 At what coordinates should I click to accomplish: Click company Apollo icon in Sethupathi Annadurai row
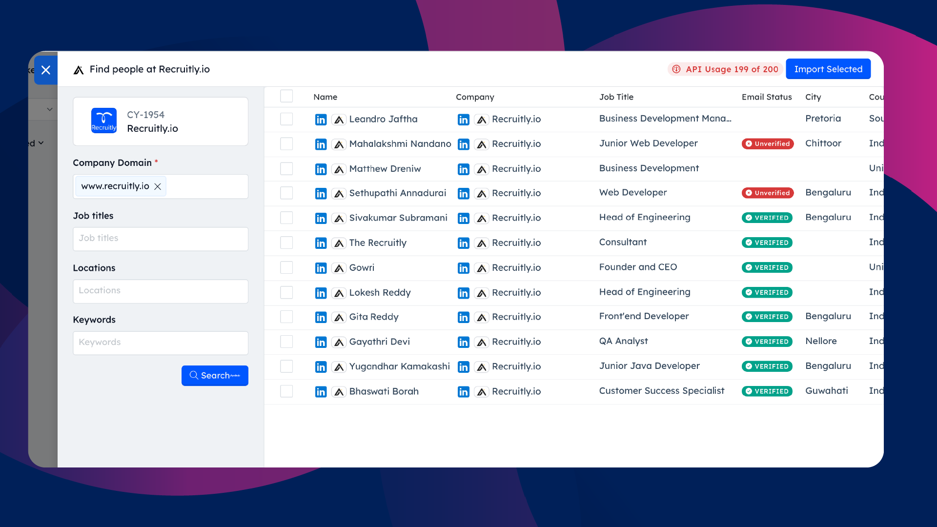point(482,194)
